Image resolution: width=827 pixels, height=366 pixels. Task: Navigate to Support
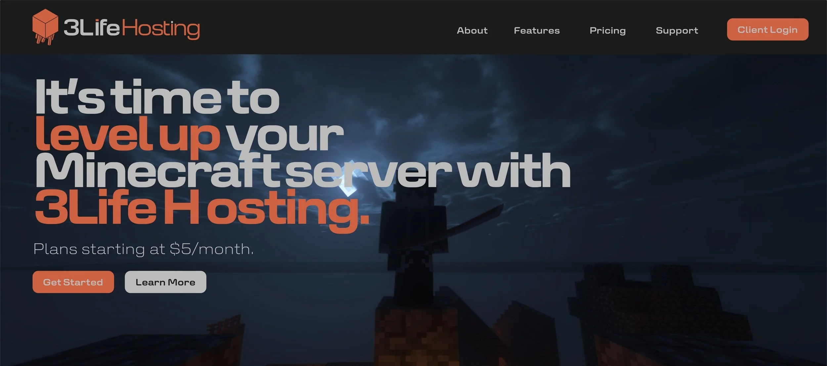pos(677,30)
